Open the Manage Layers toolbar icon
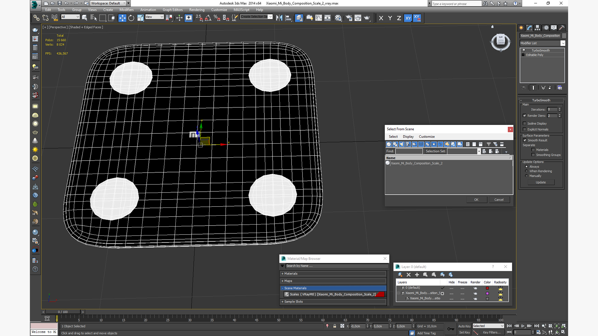Image resolution: width=598 pixels, height=336 pixels. tap(299, 18)
